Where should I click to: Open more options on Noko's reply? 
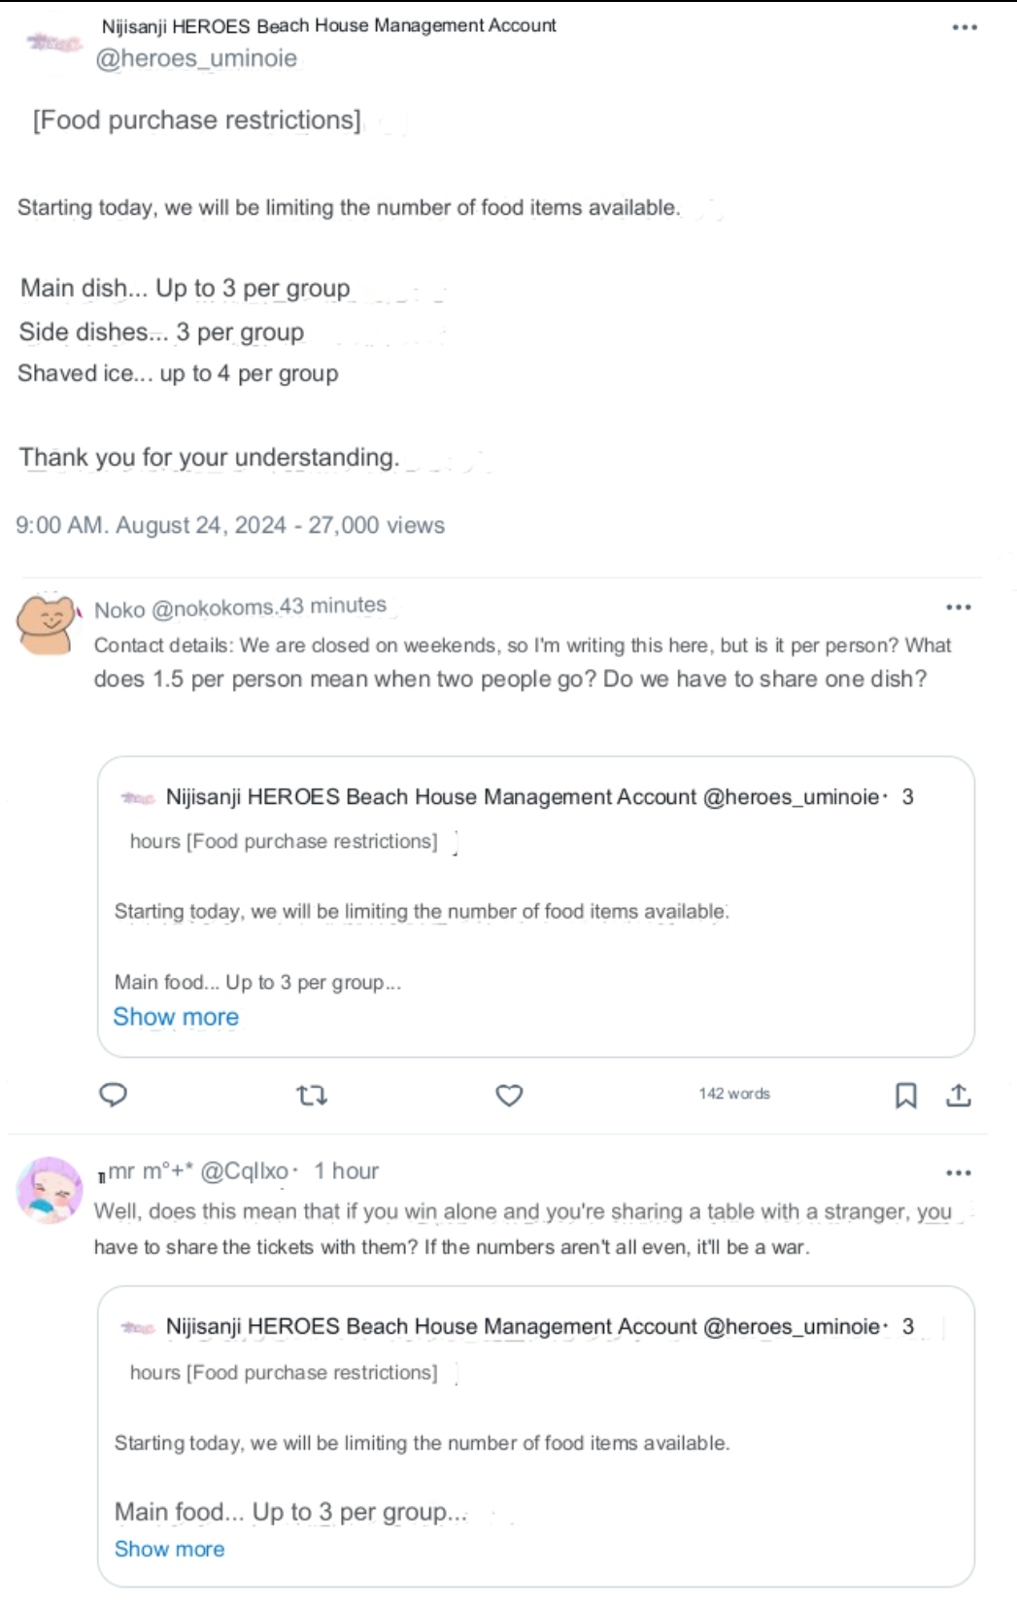959,607
